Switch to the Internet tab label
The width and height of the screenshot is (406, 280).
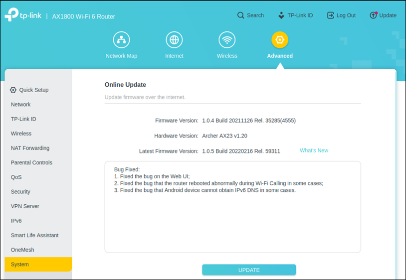pyautogui.click(x=174, y=56)
